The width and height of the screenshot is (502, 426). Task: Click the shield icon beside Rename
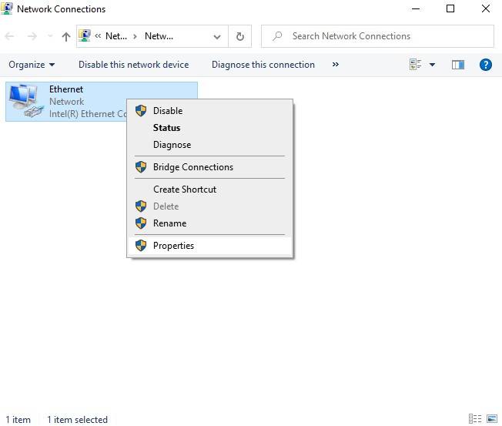point(141,223)
